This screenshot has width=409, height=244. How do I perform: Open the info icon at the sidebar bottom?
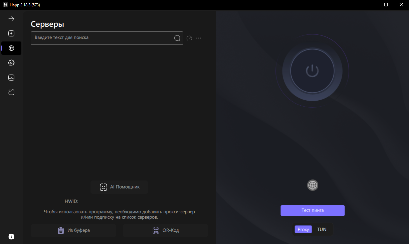[11, 237]
